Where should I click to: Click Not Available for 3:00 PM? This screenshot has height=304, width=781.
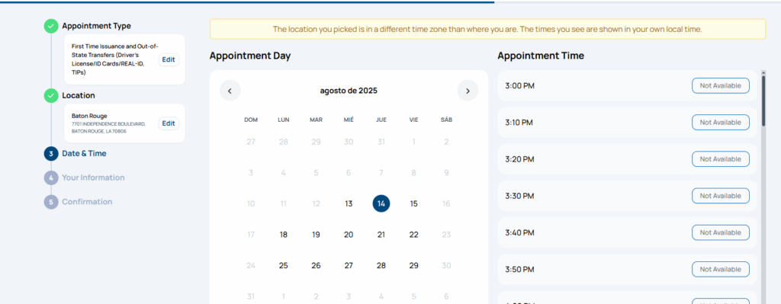click(x=720, y=85)
